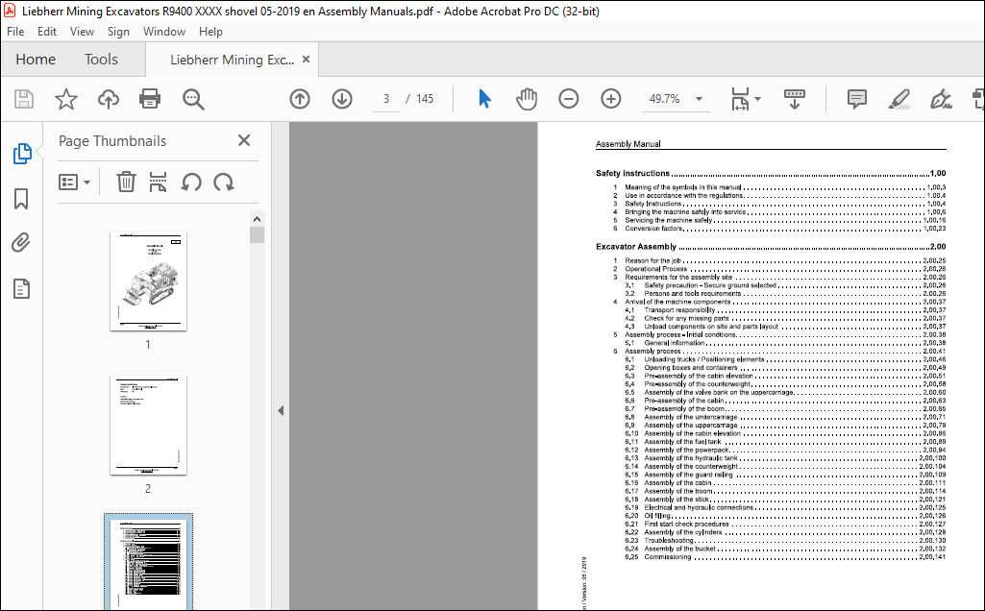
Task: Click the upload to cloud icon
Action: [108, 99]
